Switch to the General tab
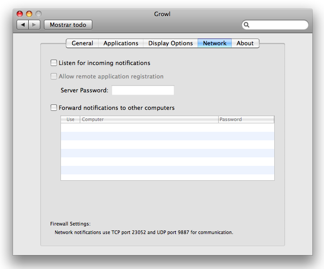This screenshot has width=324, height=269. tap(82, 43)
